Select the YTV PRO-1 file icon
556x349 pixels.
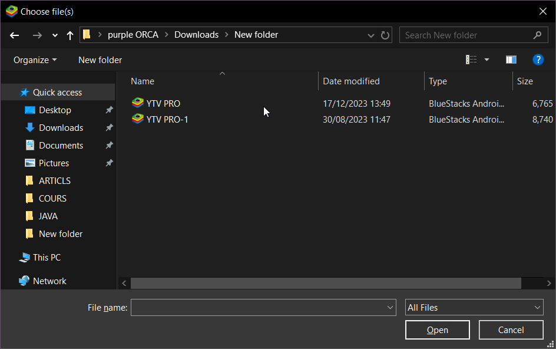tap(138, 119)
